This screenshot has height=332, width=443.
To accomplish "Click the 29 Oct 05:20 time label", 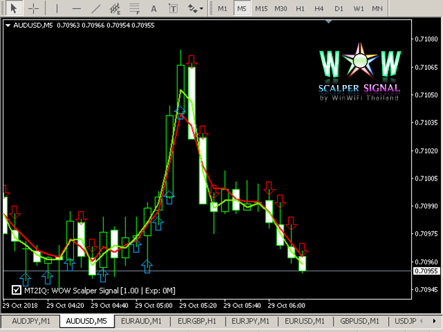I will click(x=198, y=306).
